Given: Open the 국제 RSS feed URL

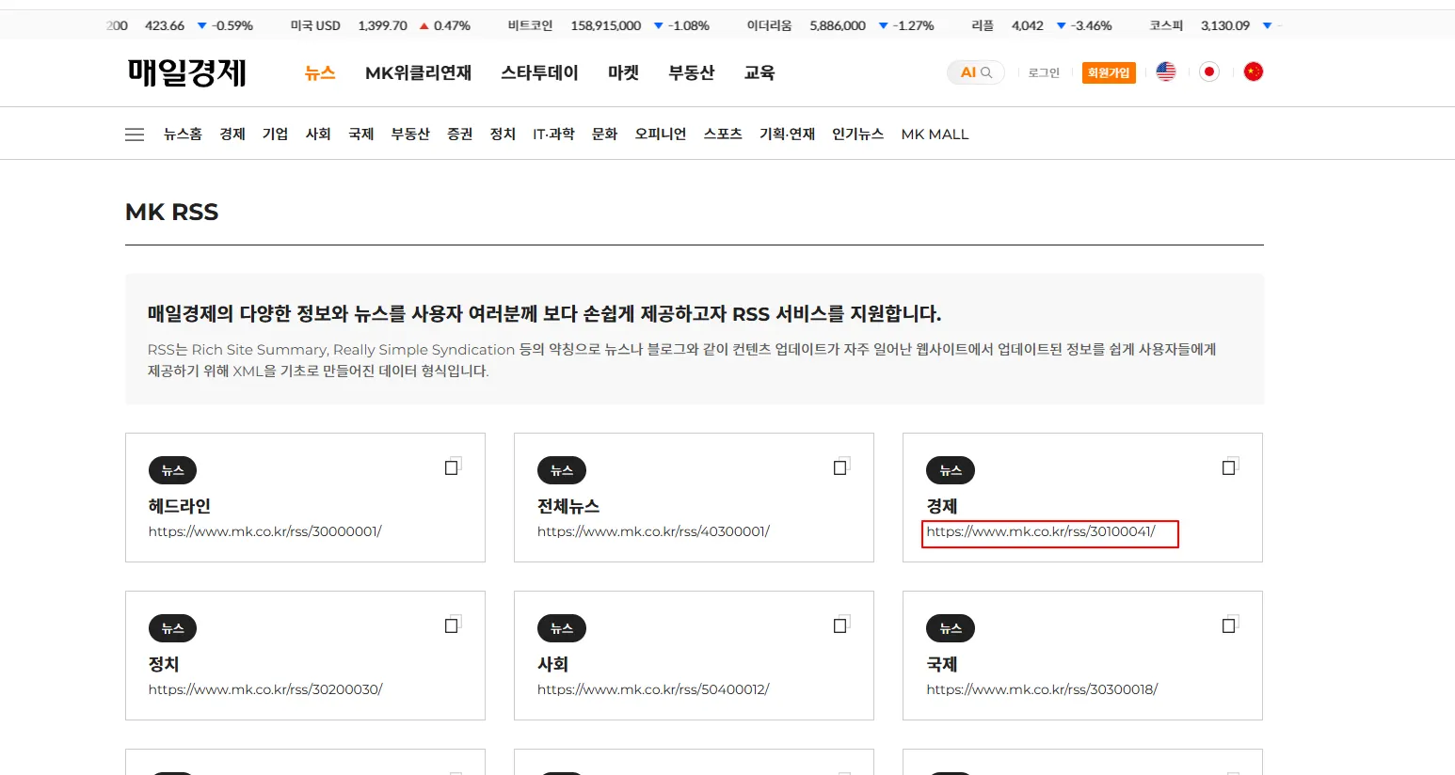Looking at the screenshot, I should pos(1042,689).
